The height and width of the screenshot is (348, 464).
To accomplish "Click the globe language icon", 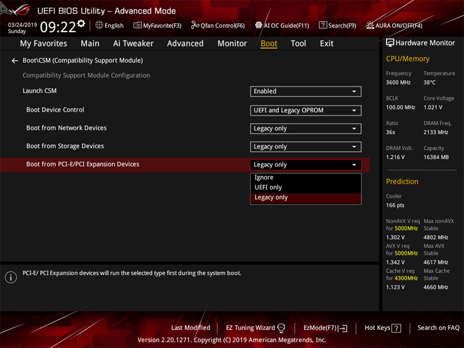I will click(x=99, y=25).
